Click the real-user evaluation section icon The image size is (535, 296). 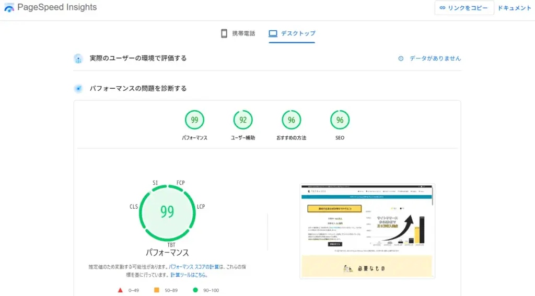click(78, 58)
